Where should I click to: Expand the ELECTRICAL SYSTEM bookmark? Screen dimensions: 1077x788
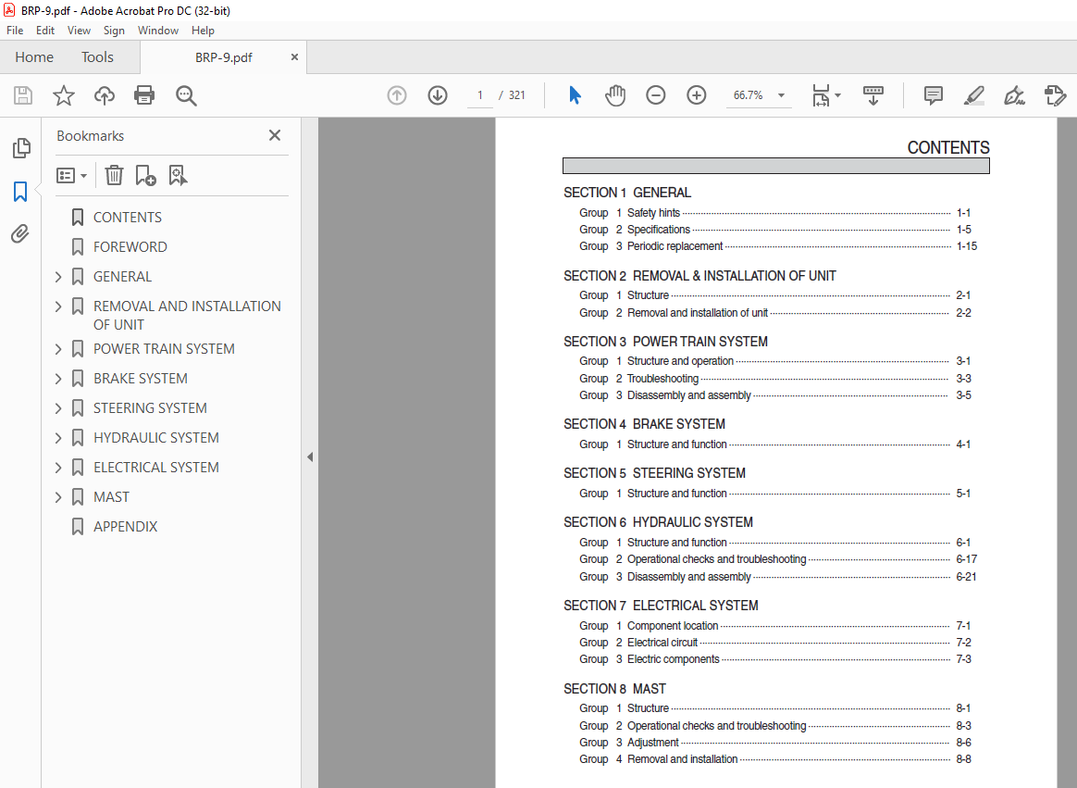pos(58,468)
